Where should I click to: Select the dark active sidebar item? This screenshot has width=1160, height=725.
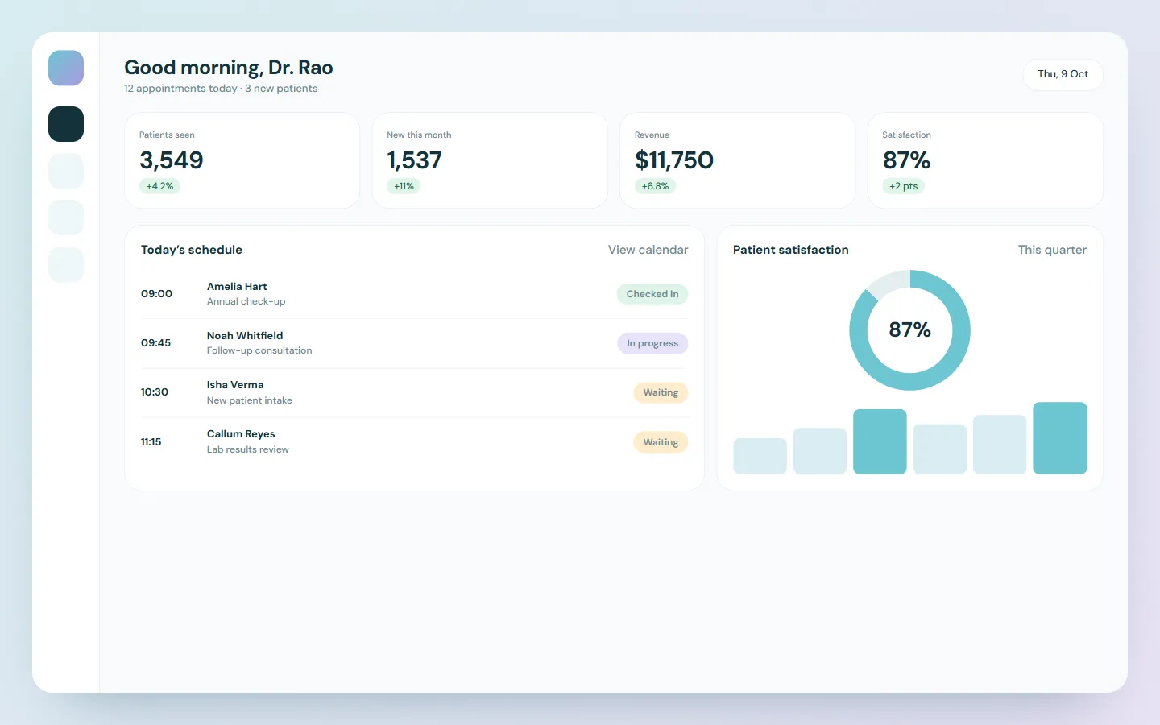(x=66, y=124)
